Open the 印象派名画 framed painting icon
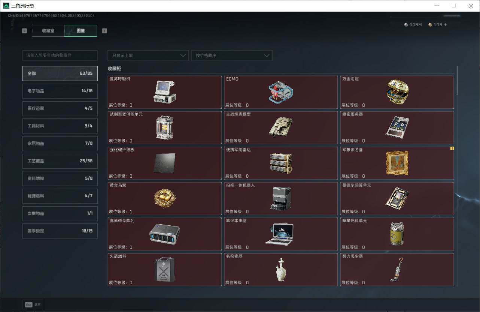This screenshot has width=480, height=312. pyautogui.click(x=397, y=163)
